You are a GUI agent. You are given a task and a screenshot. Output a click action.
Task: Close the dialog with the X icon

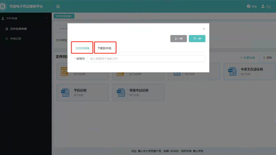(204, 29)
